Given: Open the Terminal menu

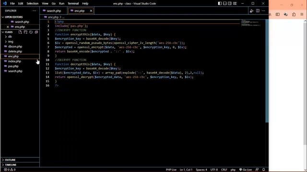Looking at the screenshot, I should coord(73,3).
